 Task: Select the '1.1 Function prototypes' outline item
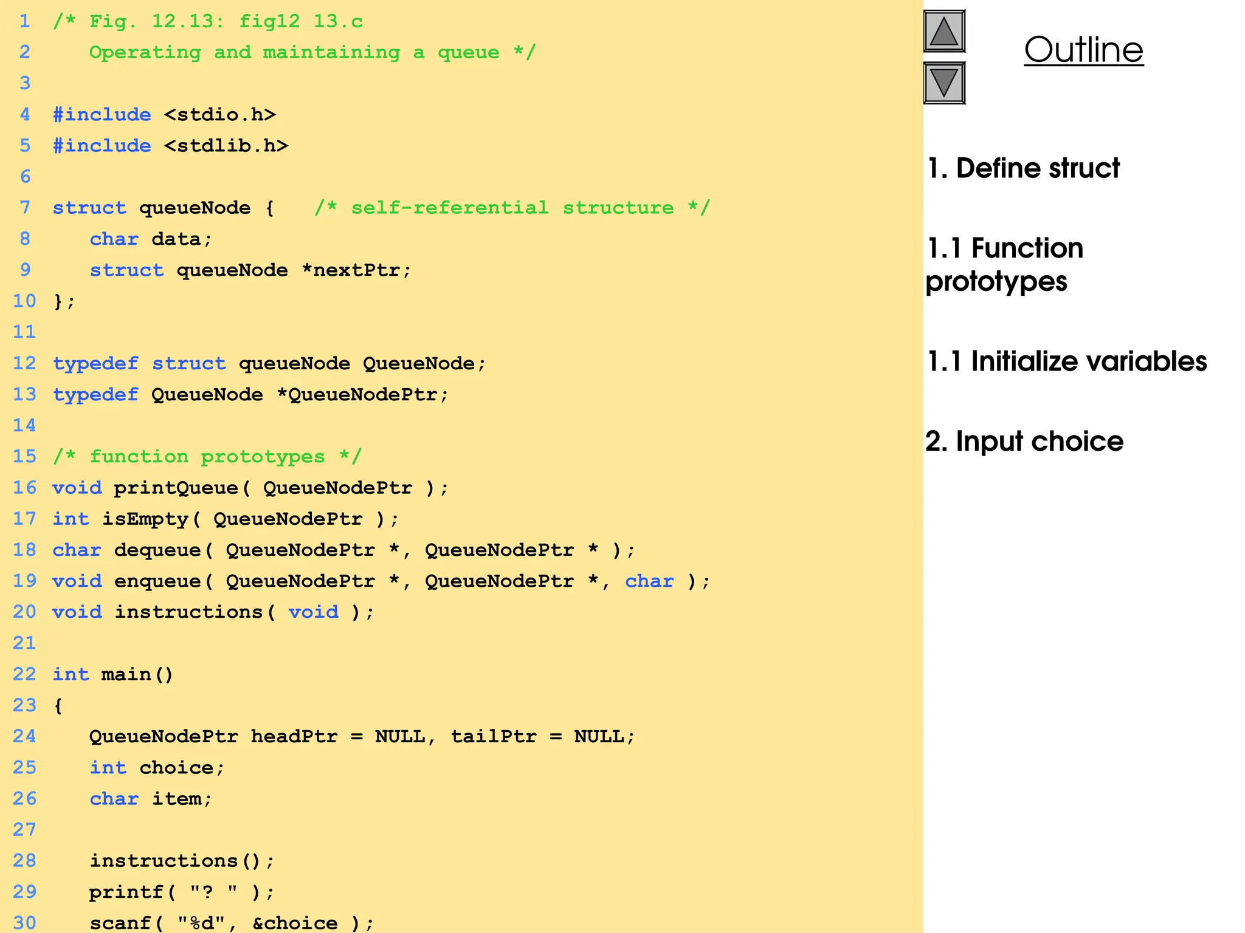[x=1005, y=265]
